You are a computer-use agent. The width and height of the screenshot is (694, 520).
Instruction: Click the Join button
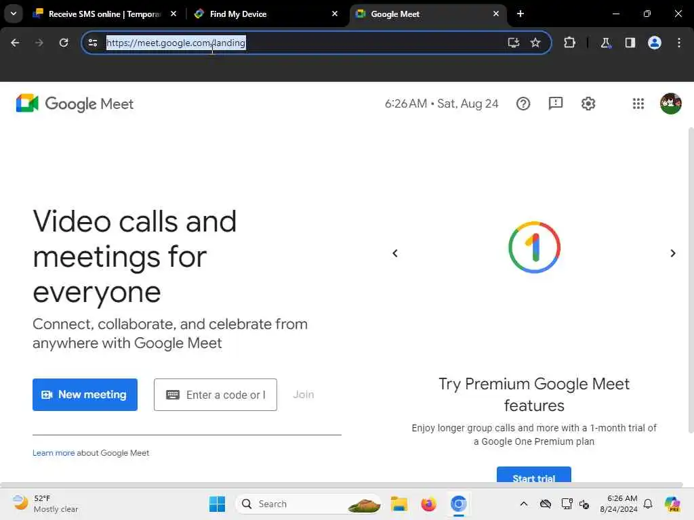pos(304,395)
